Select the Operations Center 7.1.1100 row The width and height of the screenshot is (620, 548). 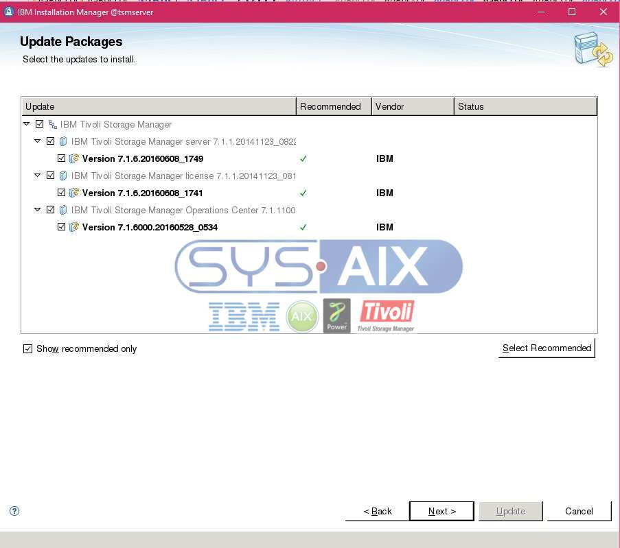309,210
